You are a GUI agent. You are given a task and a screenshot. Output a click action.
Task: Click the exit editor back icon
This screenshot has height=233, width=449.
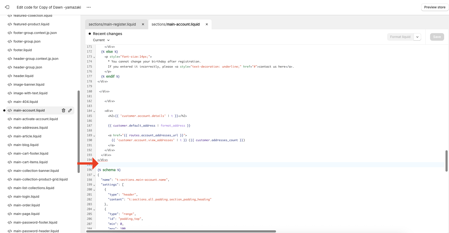[x=7, y=7]
